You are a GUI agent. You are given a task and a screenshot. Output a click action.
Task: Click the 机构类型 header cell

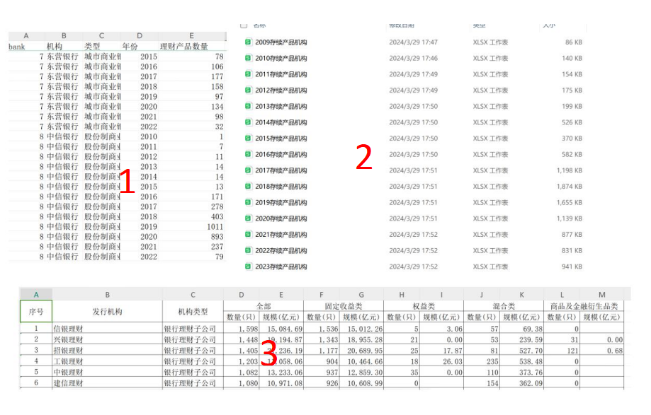(193, 312)
